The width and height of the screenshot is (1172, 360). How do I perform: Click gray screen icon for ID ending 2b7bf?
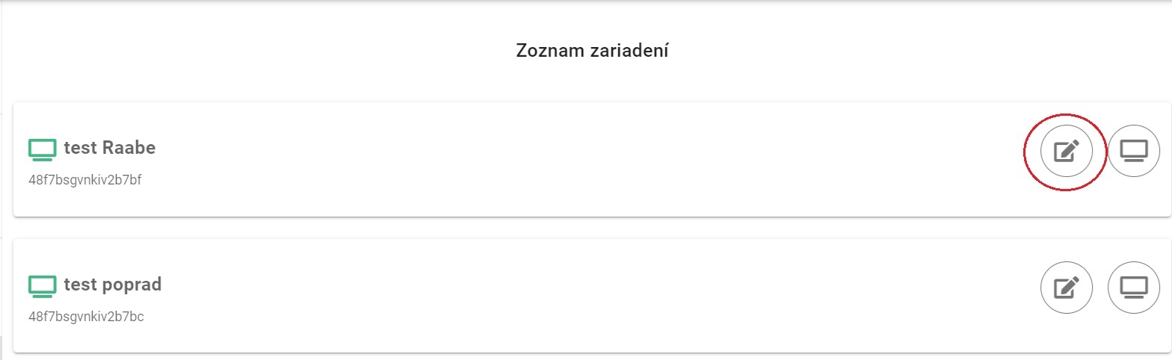[1133, 152]
